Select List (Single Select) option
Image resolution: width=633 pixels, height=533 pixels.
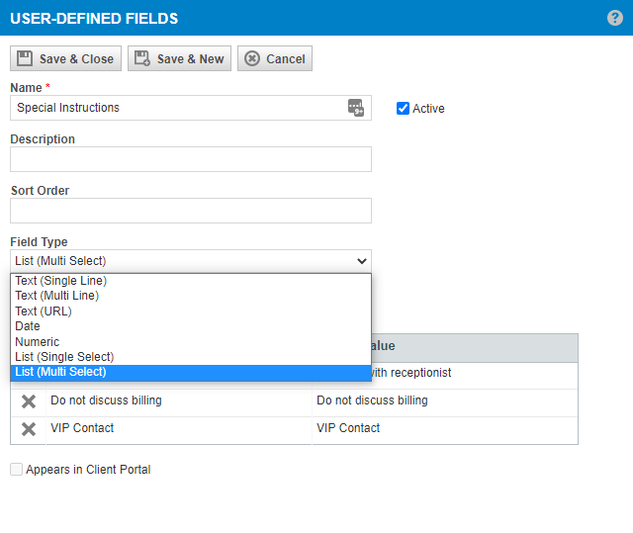[191, 357]
